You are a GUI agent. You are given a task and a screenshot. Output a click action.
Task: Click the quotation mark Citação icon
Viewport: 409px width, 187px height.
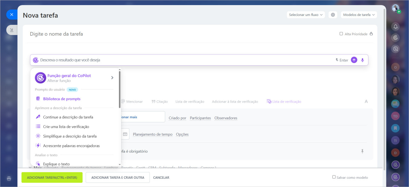pos(153,101)
